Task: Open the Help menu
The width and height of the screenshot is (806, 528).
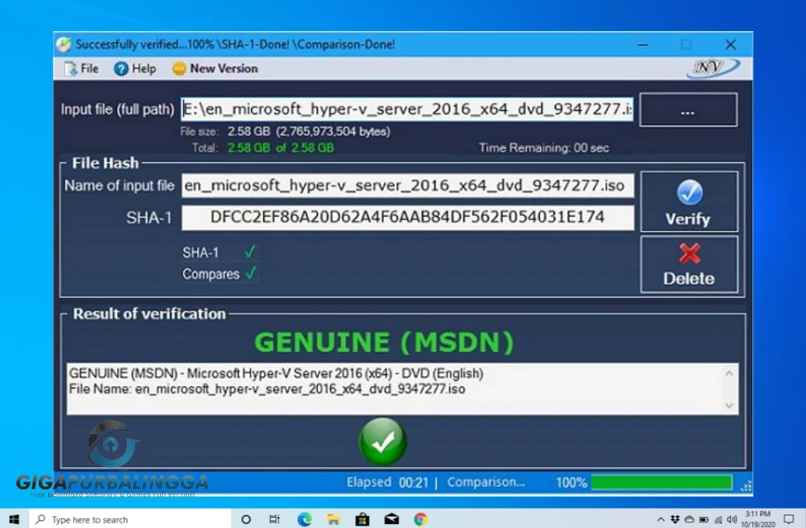Action: (135, 69)
